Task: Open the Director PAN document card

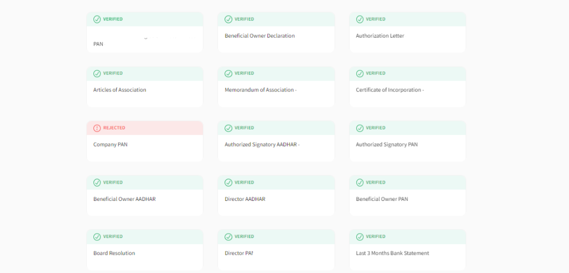Action: pyautogui.click(x=276, y=256)
